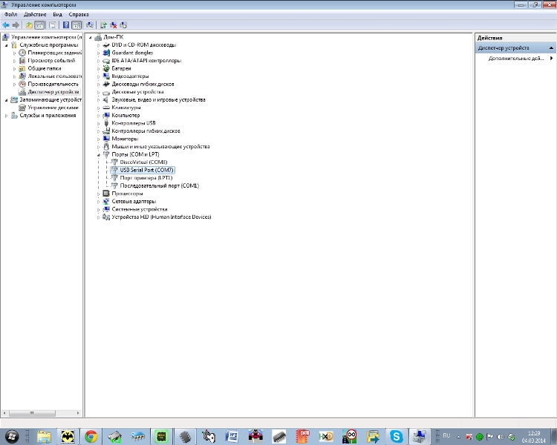Click the scan for hardware changes icon

pyautogui.click(x=90, y=24)
